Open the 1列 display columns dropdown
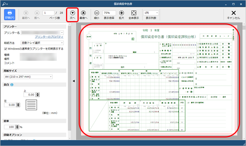This screenshot has height=146, width=246. pyautogui.click(x=151, y=13)
